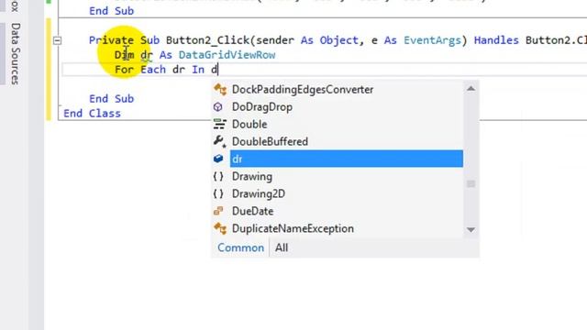Click the blue variable icon beside dr
Viewport: 587px width, 330px height.
tap(218, 159)
